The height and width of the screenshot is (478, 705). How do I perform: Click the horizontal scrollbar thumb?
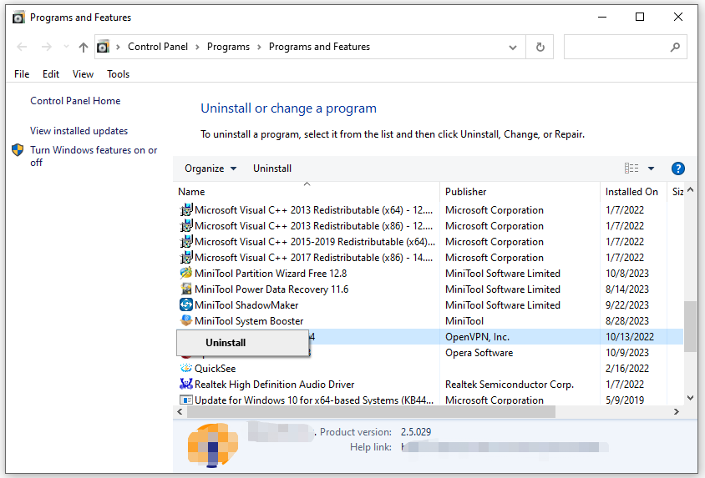372,411
